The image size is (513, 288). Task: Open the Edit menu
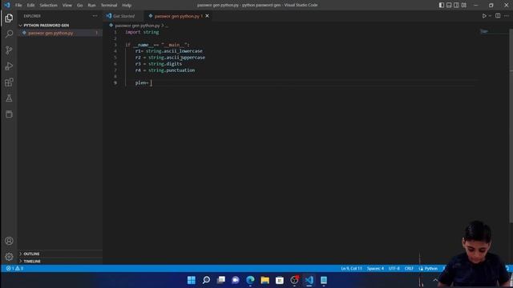30,6
